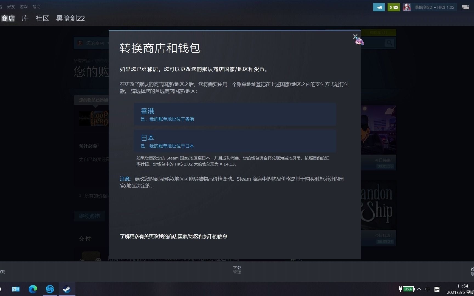This screenshot has width=474, height=296.
Task: Open Microsoft Edge from taskbar
Action: 33,289
